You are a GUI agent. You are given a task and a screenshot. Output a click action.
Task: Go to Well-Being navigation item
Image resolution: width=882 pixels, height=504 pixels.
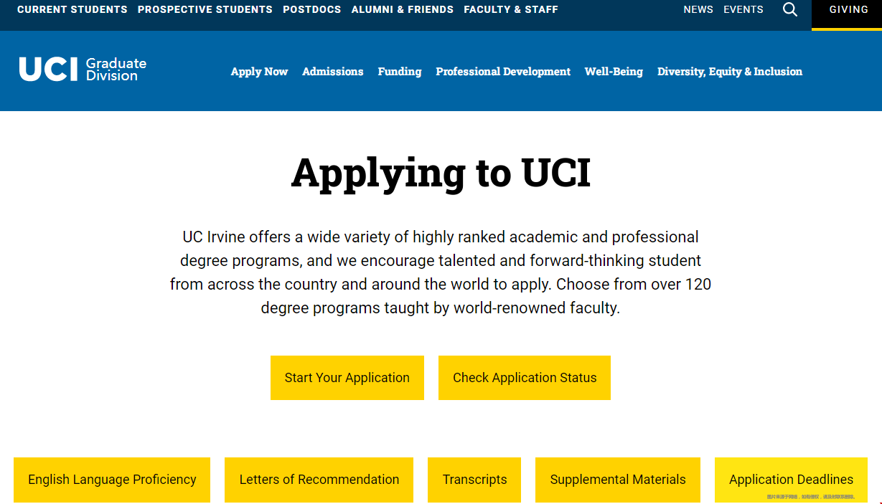614,72
